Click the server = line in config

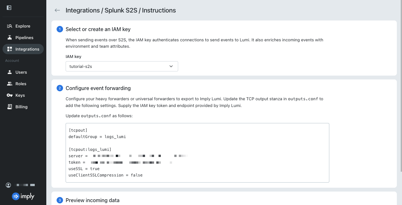(x=128, y=156)
